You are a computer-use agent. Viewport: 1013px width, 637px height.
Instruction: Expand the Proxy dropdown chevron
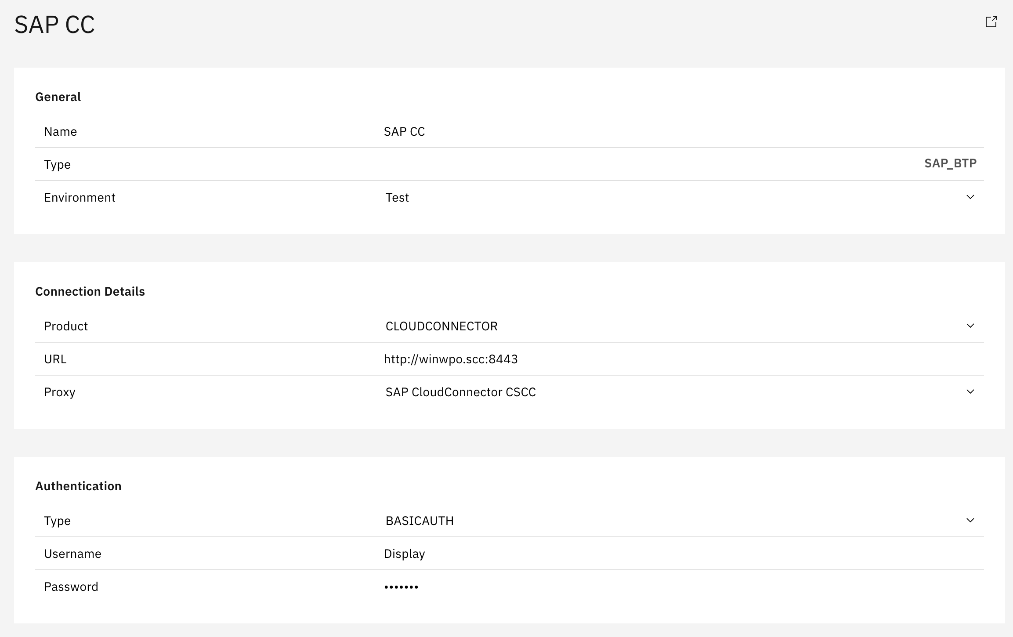pyautogui.click(x=970, y=391)
